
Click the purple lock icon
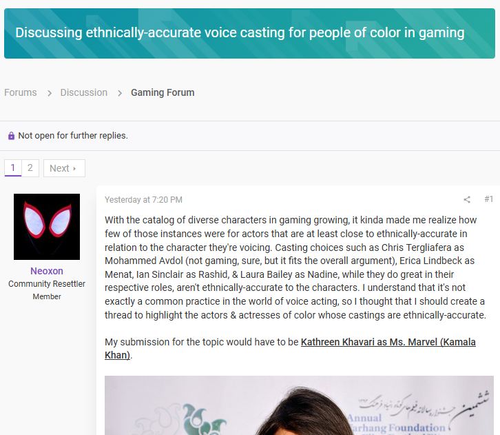pyautogui.click(x=11, y=136)
